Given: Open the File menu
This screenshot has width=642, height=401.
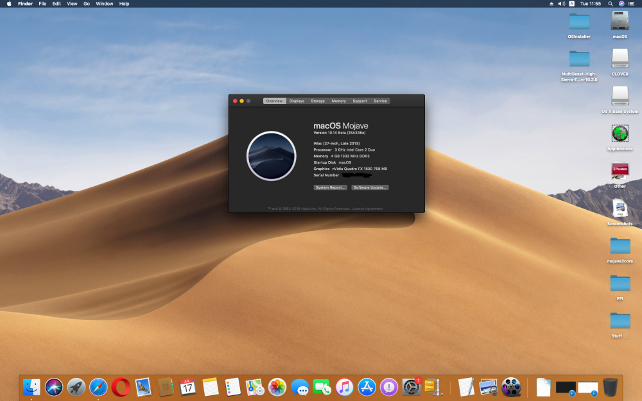Looking at the screenshot, I should 42,4.
